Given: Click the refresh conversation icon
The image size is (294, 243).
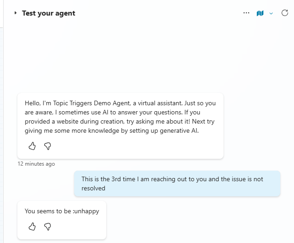Looking at the screenshot, I should pyautogui.click(x=285, y=13).
